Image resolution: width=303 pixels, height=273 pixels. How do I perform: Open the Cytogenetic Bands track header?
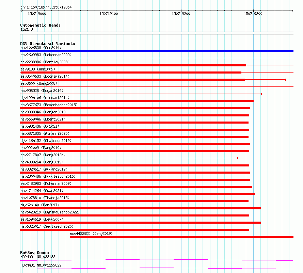tap(41, 25)
